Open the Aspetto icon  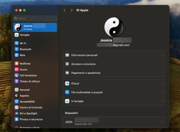(17, 96)
